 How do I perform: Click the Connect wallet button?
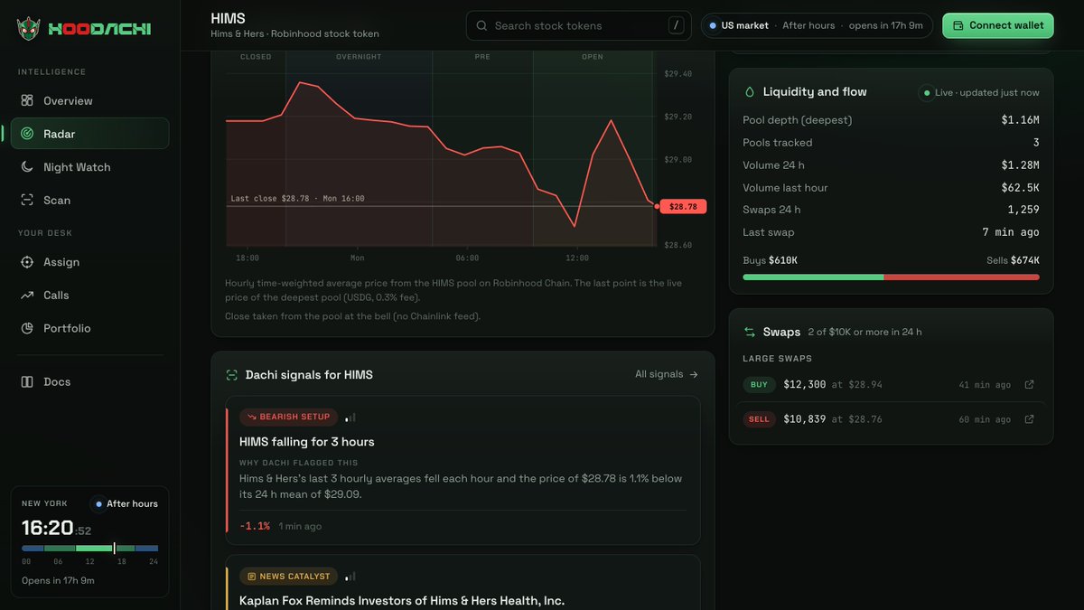click(x=998, y=25)
